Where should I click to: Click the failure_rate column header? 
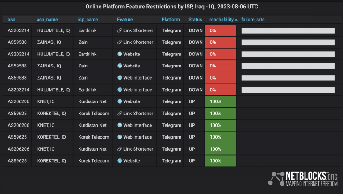click(x=253, y=20)
